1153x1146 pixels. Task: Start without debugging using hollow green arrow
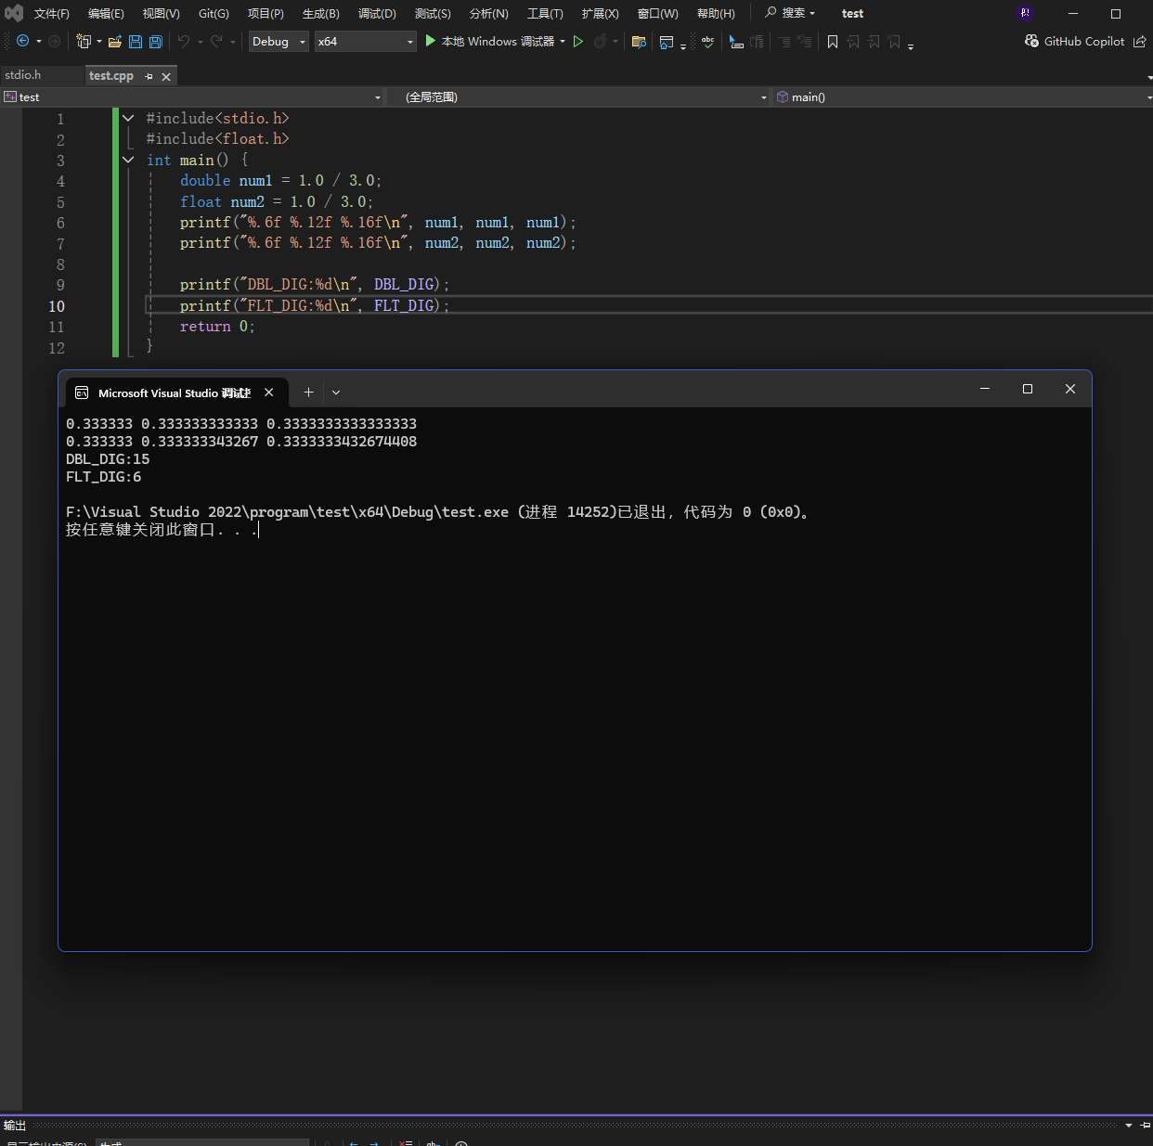point(578,41)
